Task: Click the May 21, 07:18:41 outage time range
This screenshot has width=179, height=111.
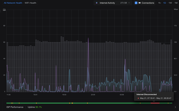Action: click(x=156, y=98)
